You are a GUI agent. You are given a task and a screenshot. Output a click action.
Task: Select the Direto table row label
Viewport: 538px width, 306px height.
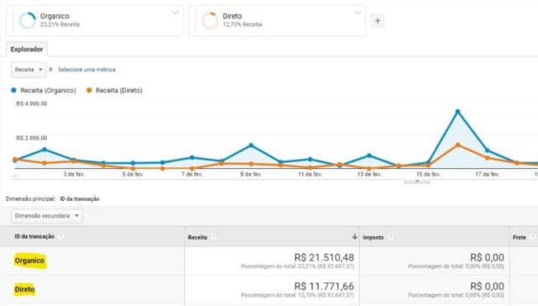point(24,289)
